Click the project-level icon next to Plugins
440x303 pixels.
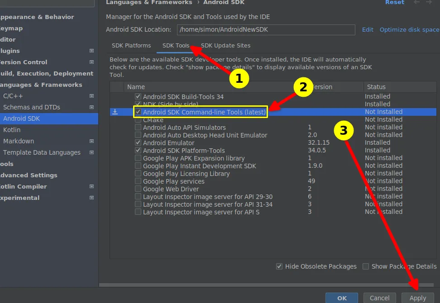coord(91,51)
